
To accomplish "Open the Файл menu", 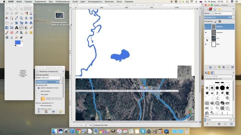I will pos(19,1).
